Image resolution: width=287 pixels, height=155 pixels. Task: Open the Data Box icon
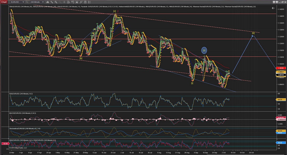click(x=68, y=2)
